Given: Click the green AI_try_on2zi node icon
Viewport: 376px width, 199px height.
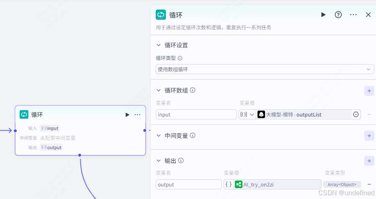Looking at the screenshot, I should click(x=239, y=184).
